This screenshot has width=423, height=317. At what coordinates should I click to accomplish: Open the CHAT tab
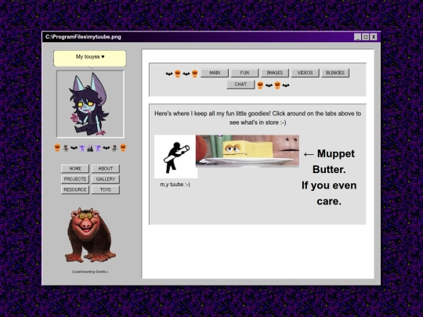tap(240, 85)
